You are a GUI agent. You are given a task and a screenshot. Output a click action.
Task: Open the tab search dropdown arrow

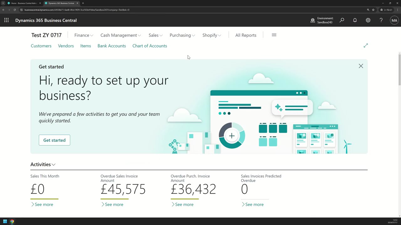coord(3,3)
